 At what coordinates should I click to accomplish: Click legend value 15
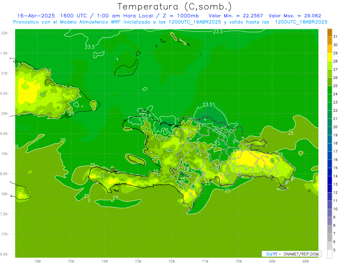[336, 168]
